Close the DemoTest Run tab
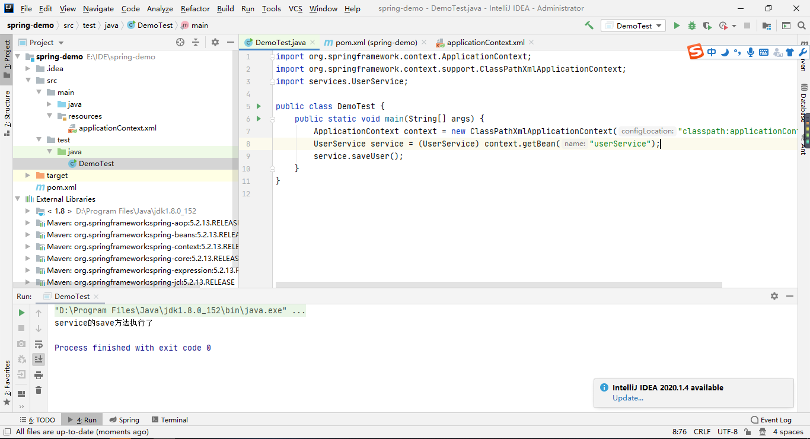Screen dimensions: 810x439 coord(96,297)
